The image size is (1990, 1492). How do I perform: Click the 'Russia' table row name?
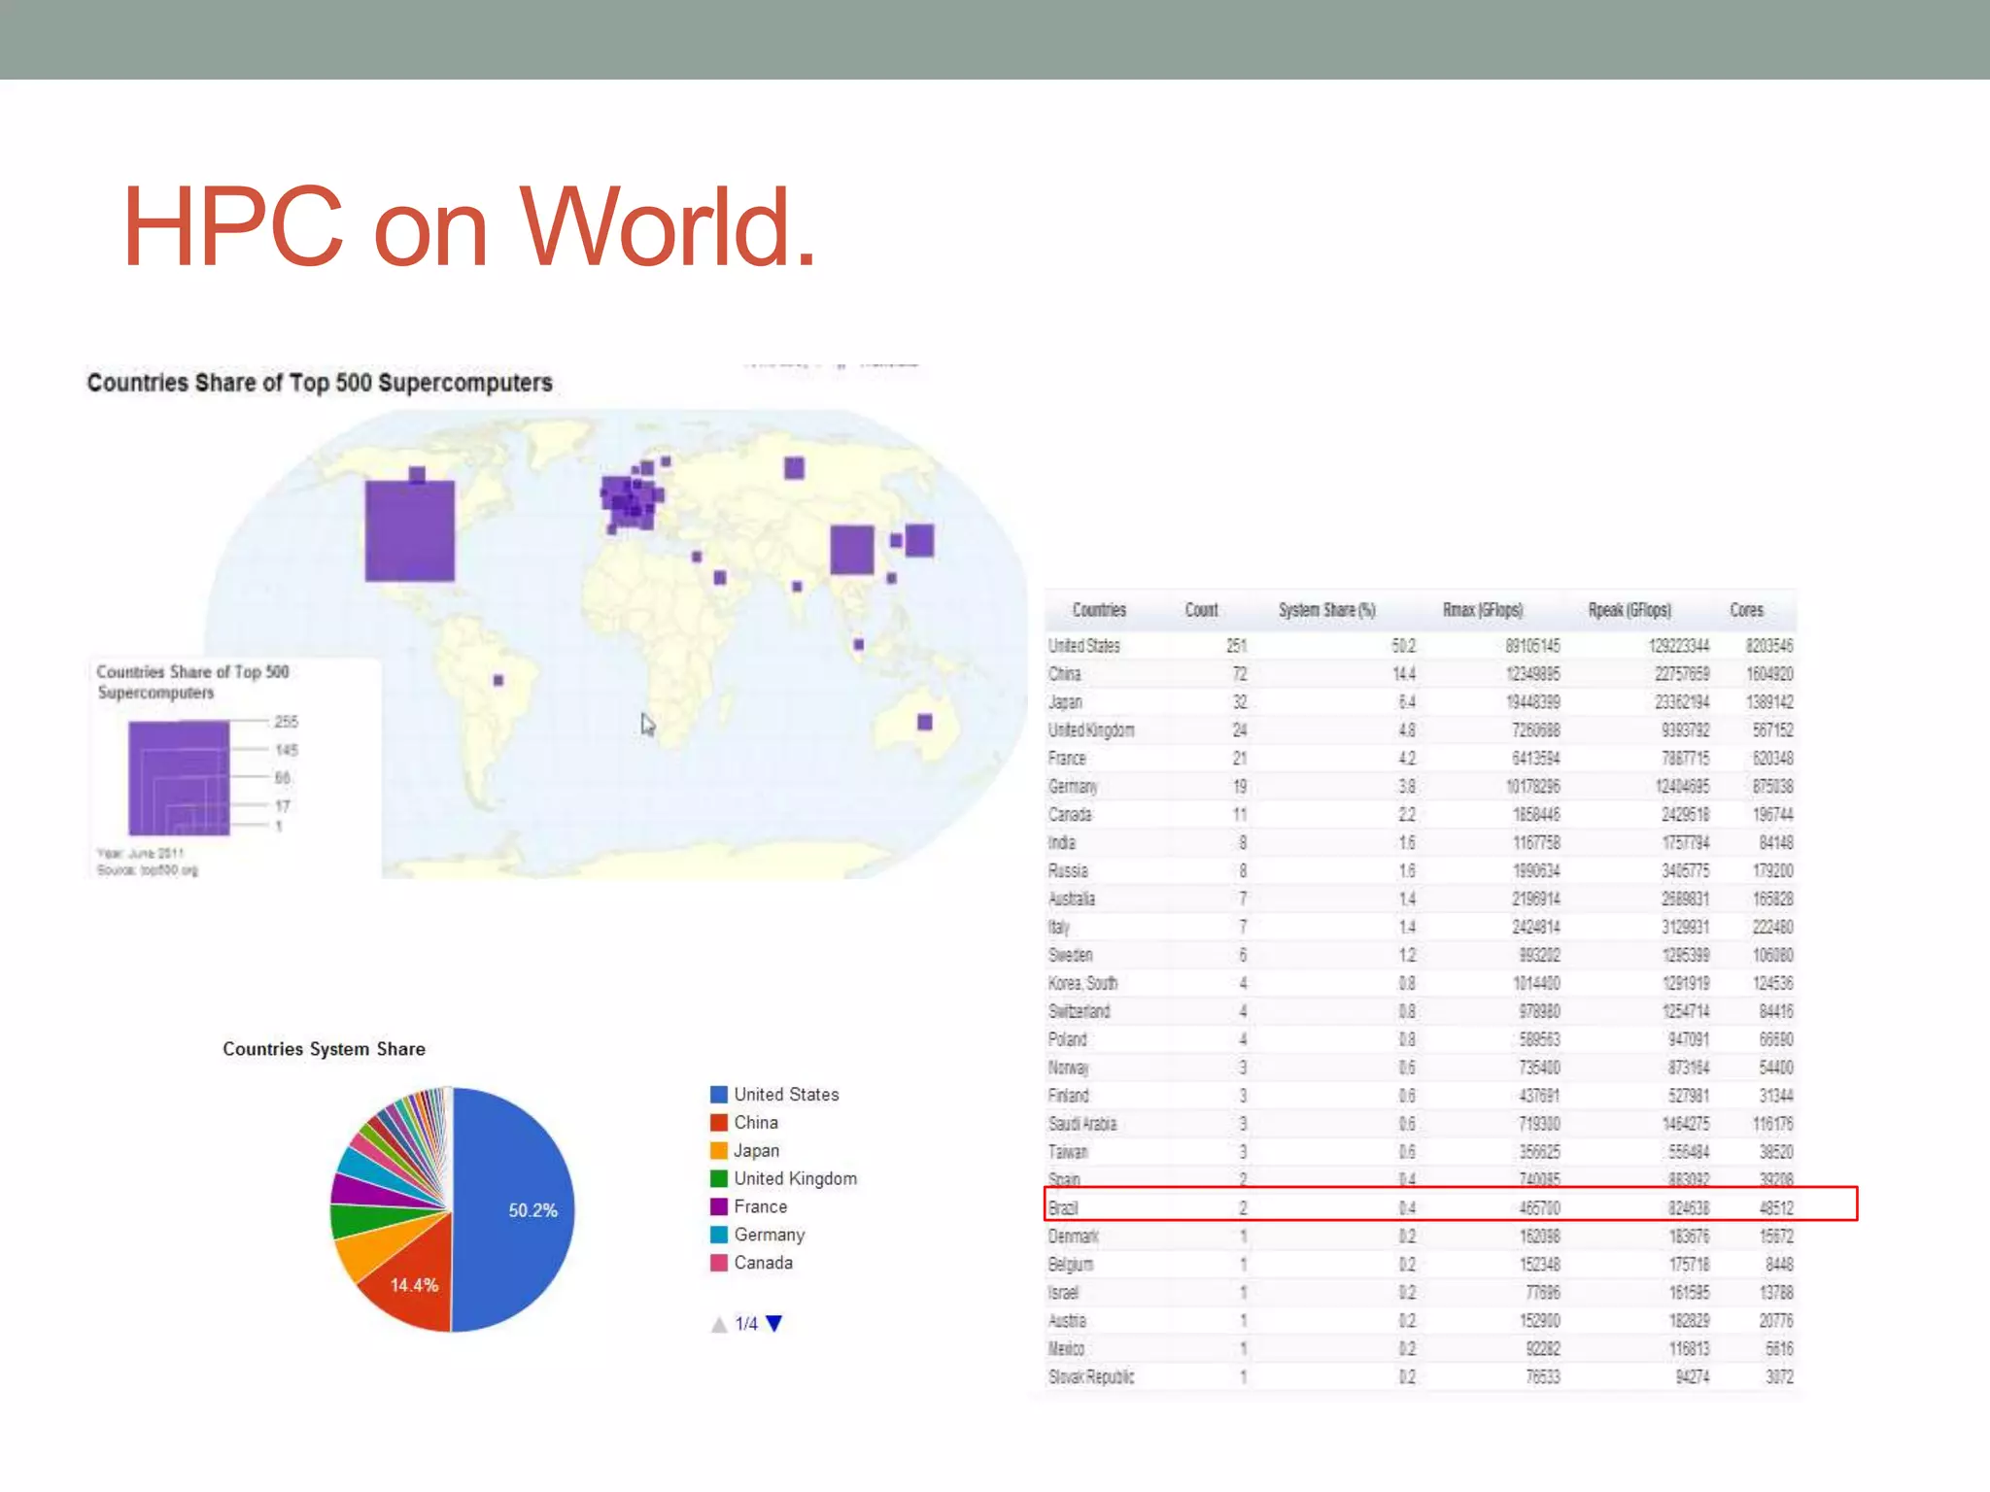coord(1068,871)
